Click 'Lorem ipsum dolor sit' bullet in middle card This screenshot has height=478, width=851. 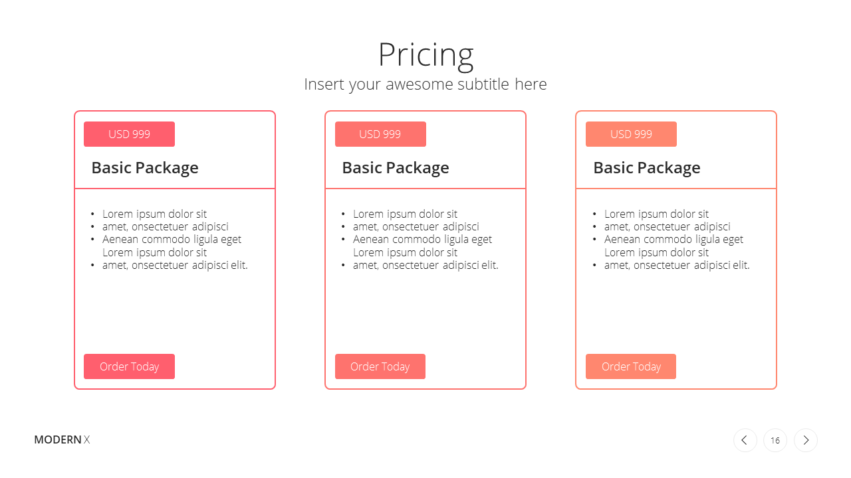[405, 214]
